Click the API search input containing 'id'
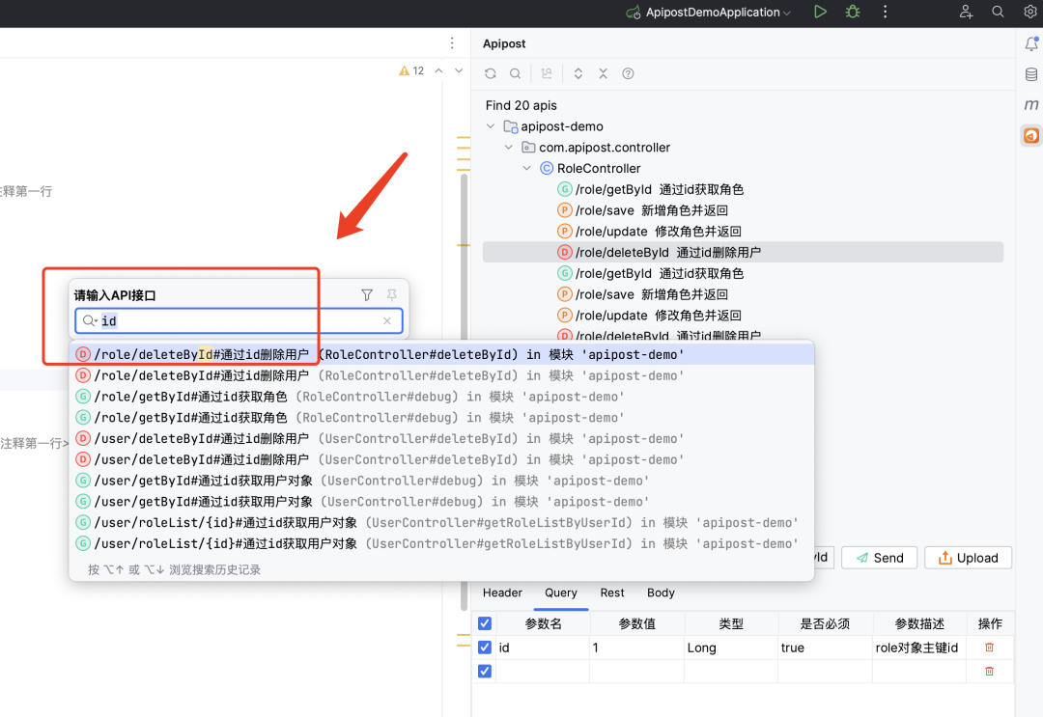The width and height of the screenshot is (1043, 717). [239, 321]
